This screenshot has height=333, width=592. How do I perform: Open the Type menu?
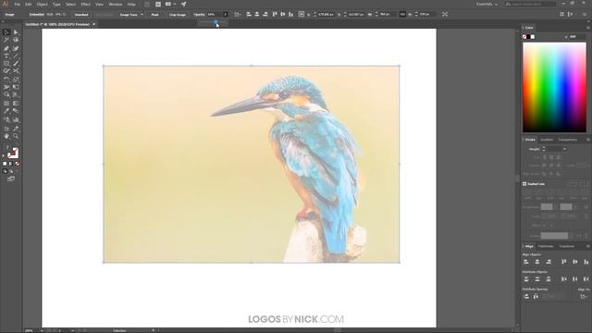coord(56,4)
